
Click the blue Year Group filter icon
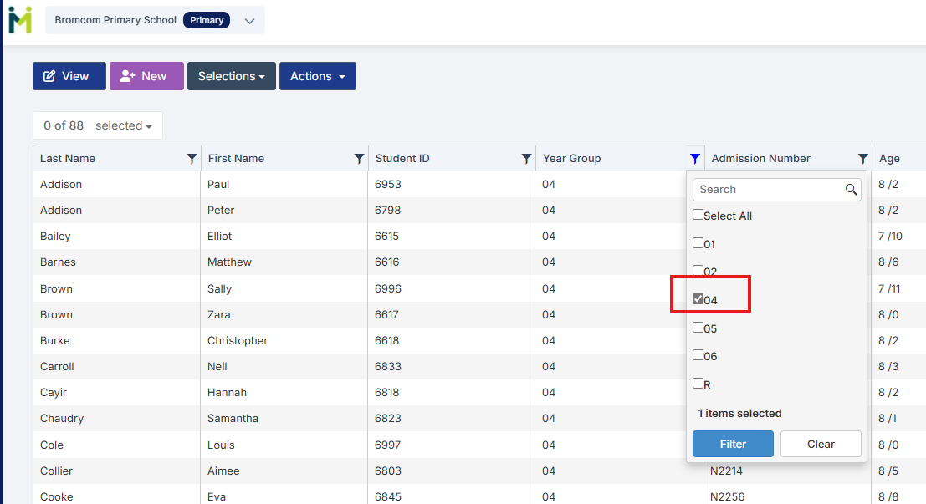click(x=694, y=159)
